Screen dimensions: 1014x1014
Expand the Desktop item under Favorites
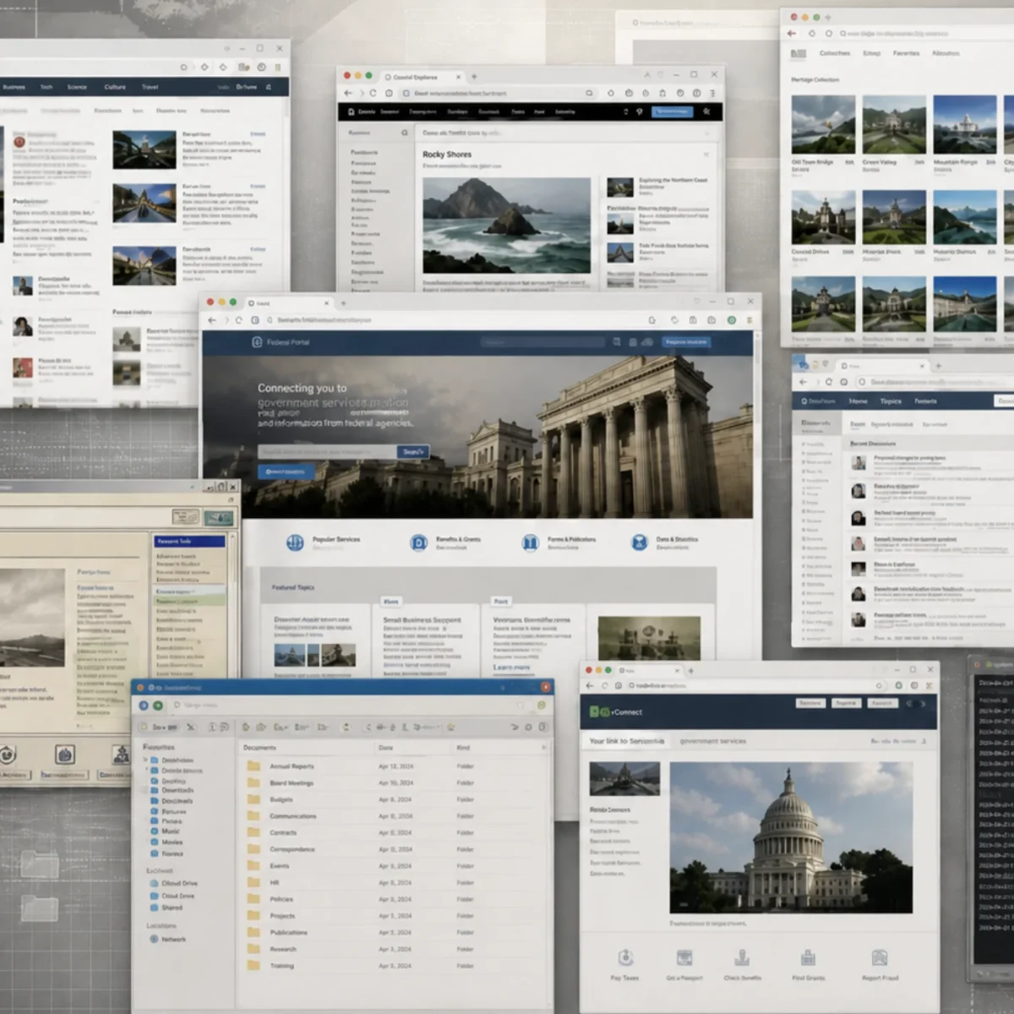[145, 760]
